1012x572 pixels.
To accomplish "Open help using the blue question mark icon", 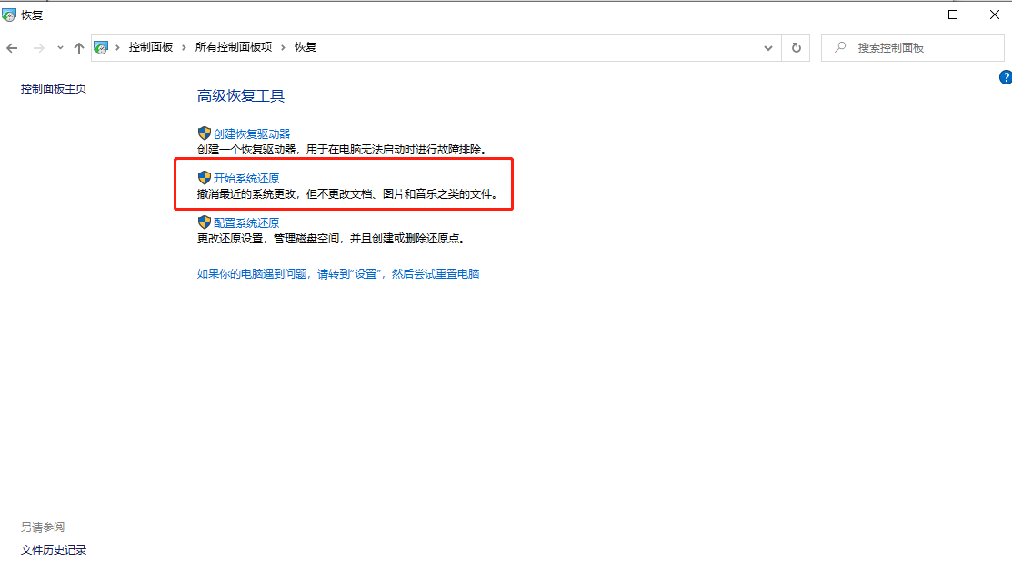I will [x=1006, y=77].
